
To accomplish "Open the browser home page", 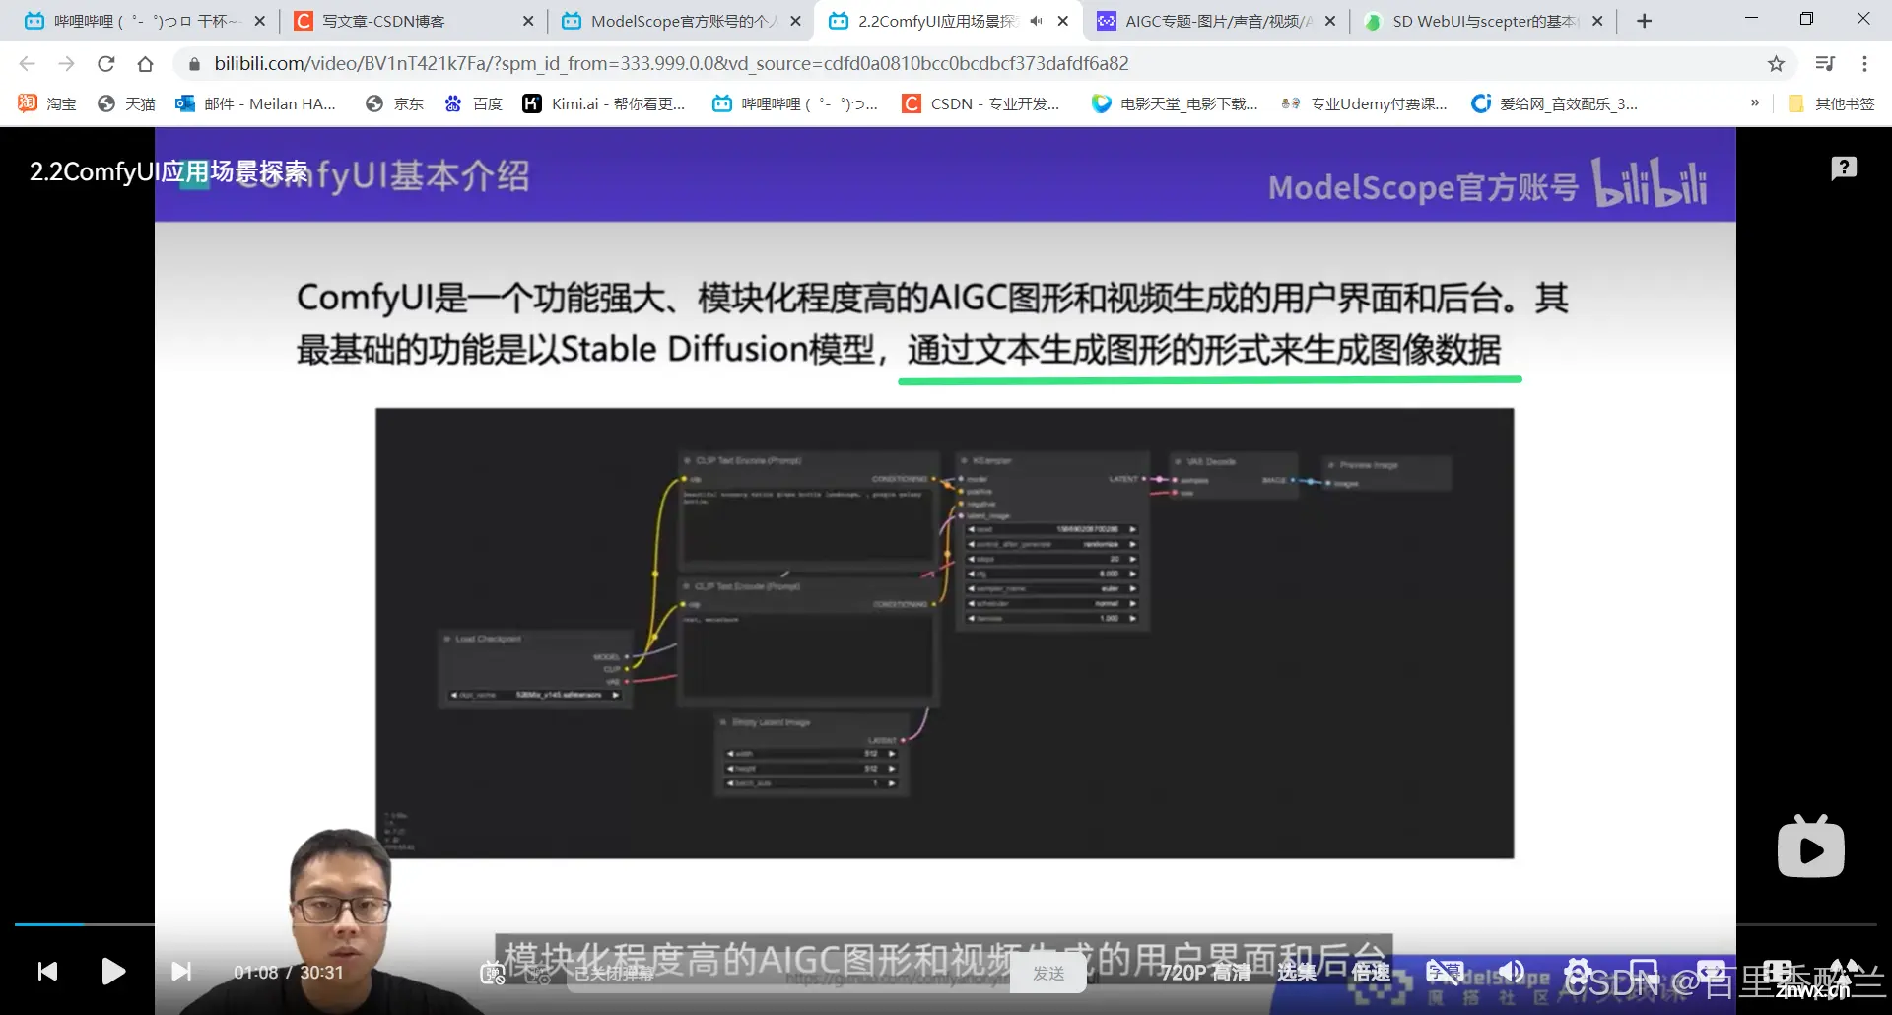I will coord(145,64).
